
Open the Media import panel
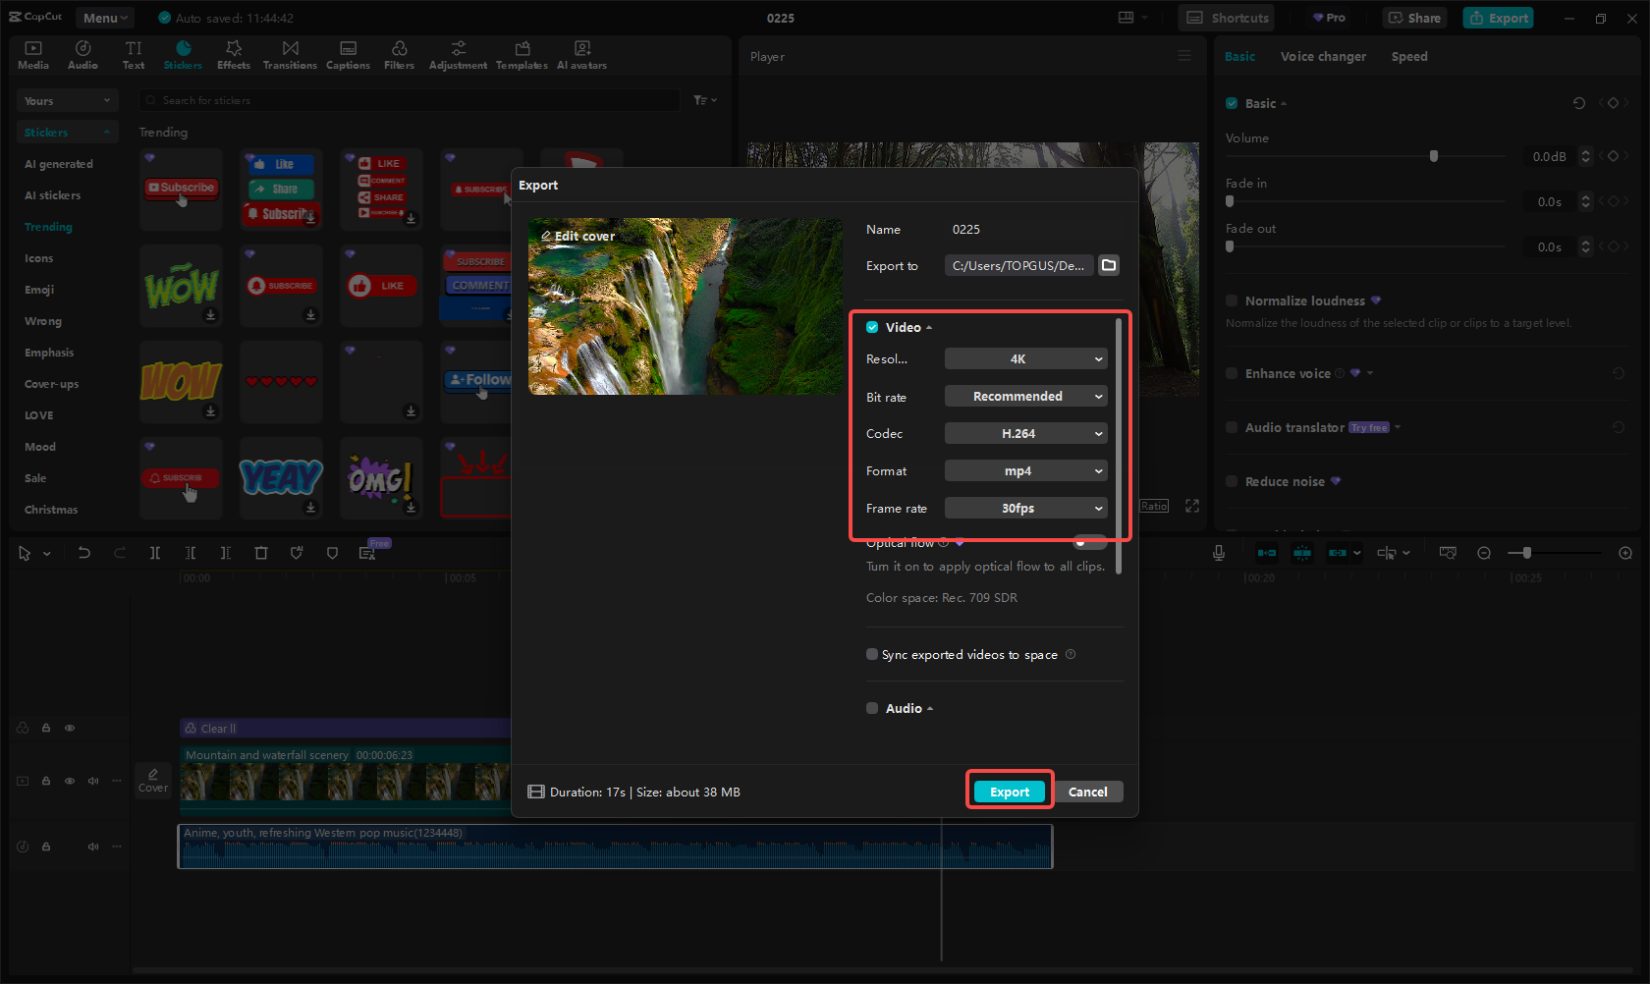(32, 53)
